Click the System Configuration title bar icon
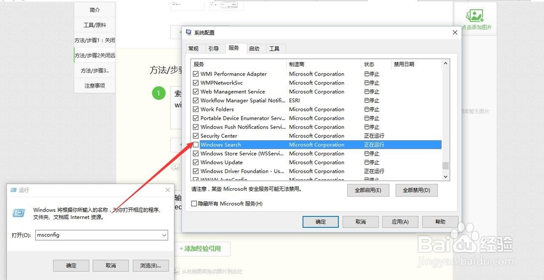This screenshot has height=280, width=544. pyautogui.click(x=189, y=33)
